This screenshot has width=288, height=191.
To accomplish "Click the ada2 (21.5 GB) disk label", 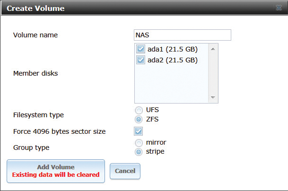I will click(172, 60).
